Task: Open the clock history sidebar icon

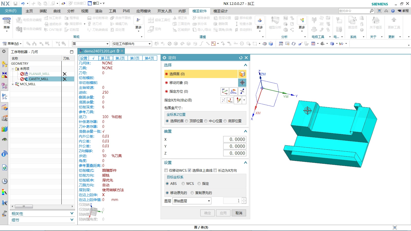Action: tap(4, 181)
